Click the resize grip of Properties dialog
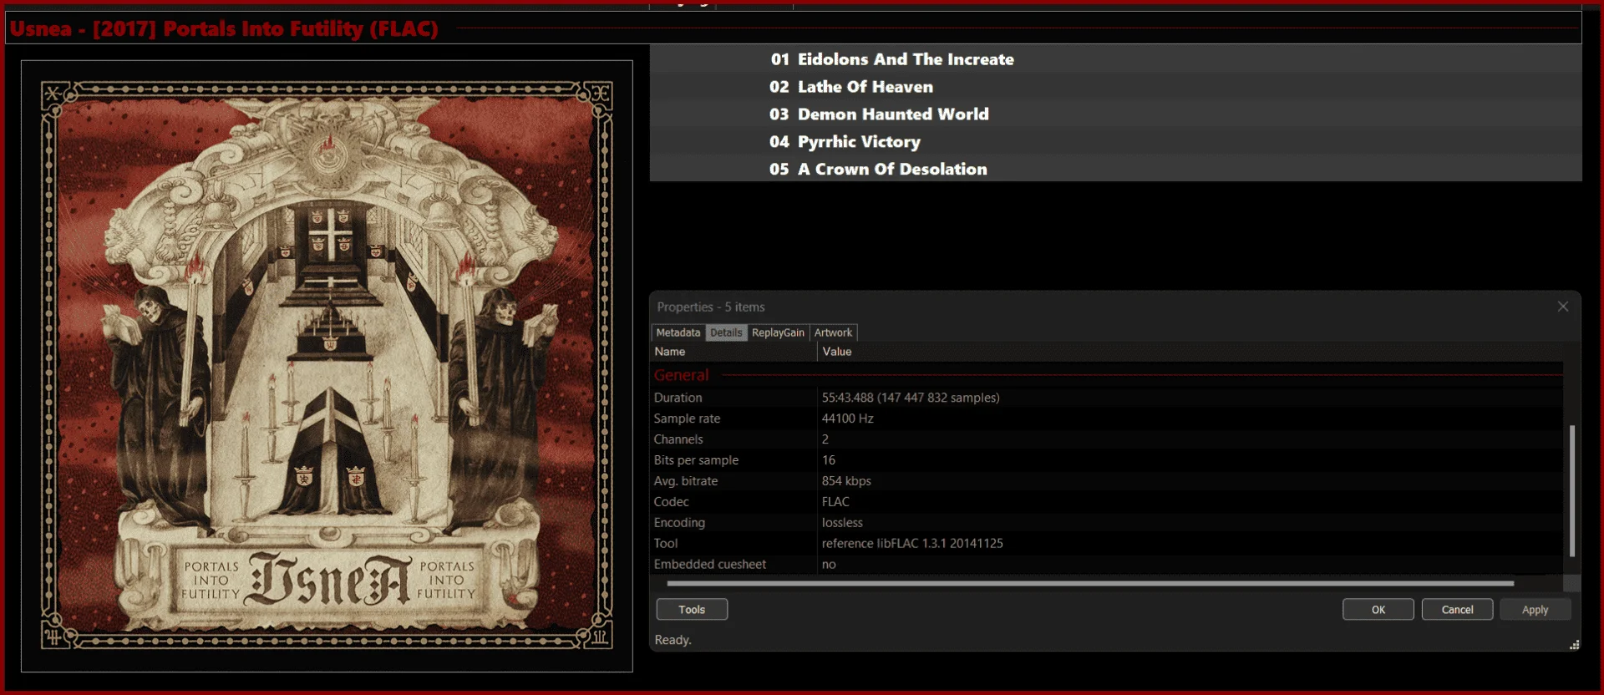The height and width of the screenshot is (695, 1604). 1574,645
